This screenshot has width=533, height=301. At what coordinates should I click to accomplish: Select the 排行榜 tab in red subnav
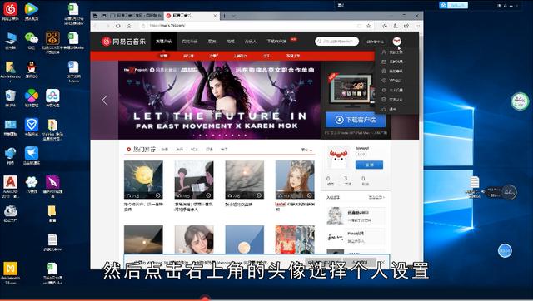188,56
